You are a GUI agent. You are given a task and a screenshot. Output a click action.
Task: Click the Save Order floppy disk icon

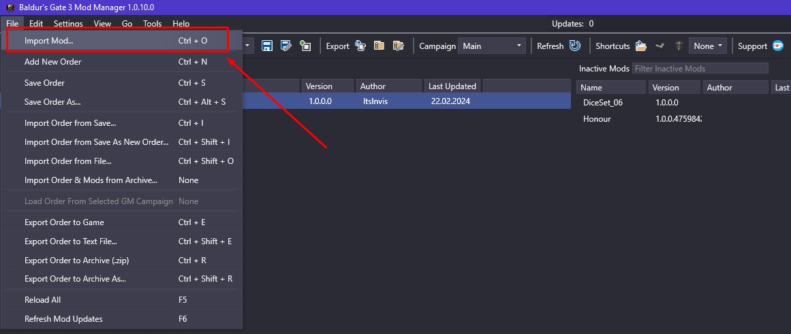pyautogui.click(x=267, y=46)
